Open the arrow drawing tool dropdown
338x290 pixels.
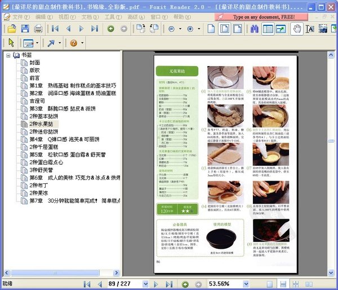(60, 43)
